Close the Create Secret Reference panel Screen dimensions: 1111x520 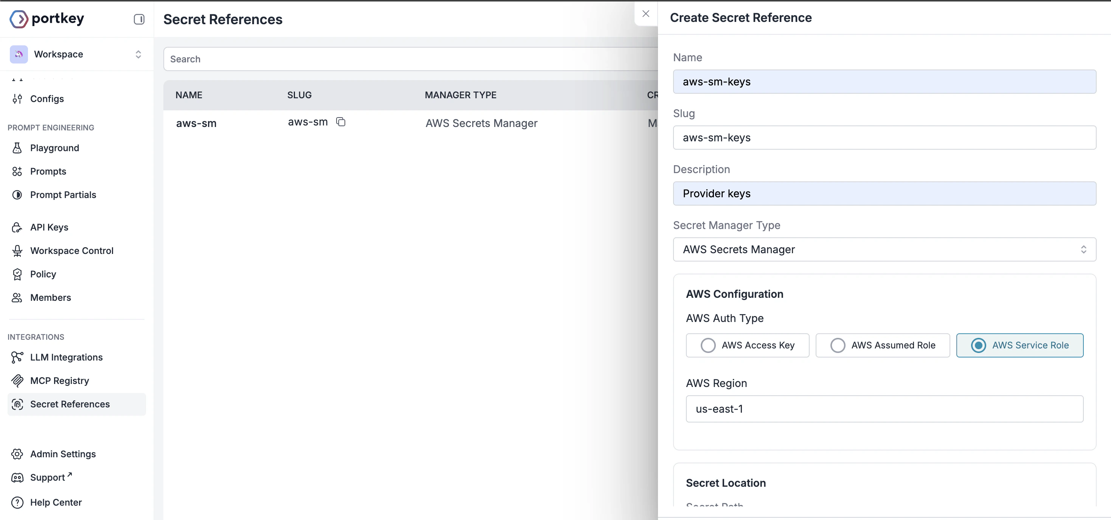click(x=645, y=14)
